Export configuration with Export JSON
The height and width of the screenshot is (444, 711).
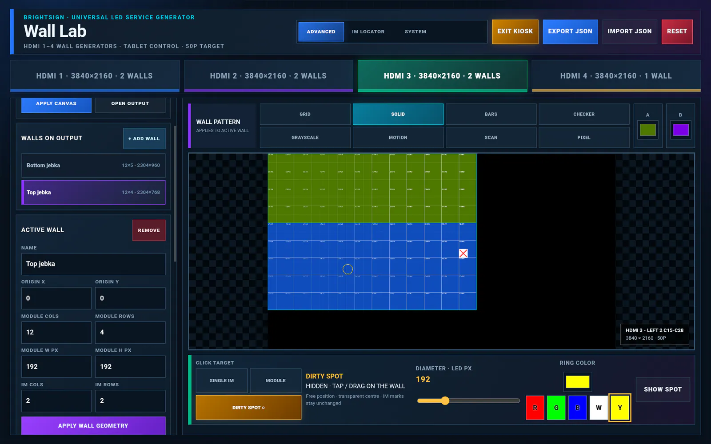[570, 32]
